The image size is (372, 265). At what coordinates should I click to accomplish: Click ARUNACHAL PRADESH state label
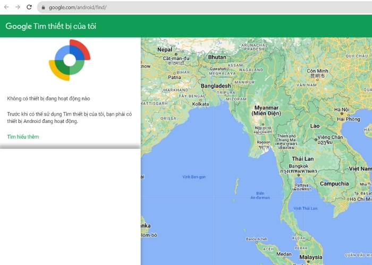click(254, 47)
